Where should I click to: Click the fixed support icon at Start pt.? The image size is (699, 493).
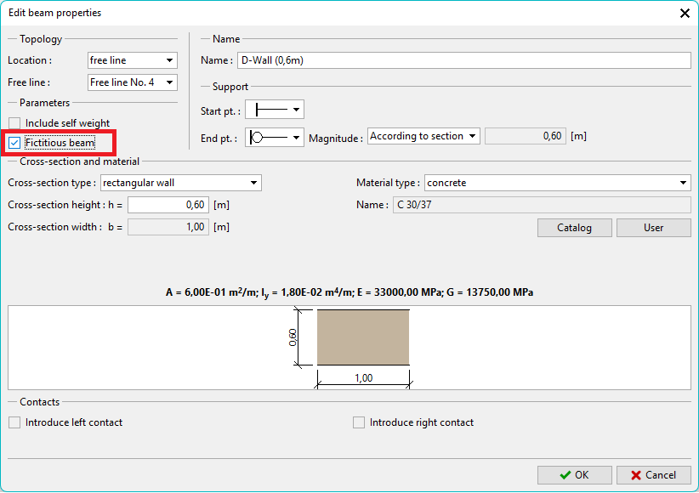coord(270,110)
